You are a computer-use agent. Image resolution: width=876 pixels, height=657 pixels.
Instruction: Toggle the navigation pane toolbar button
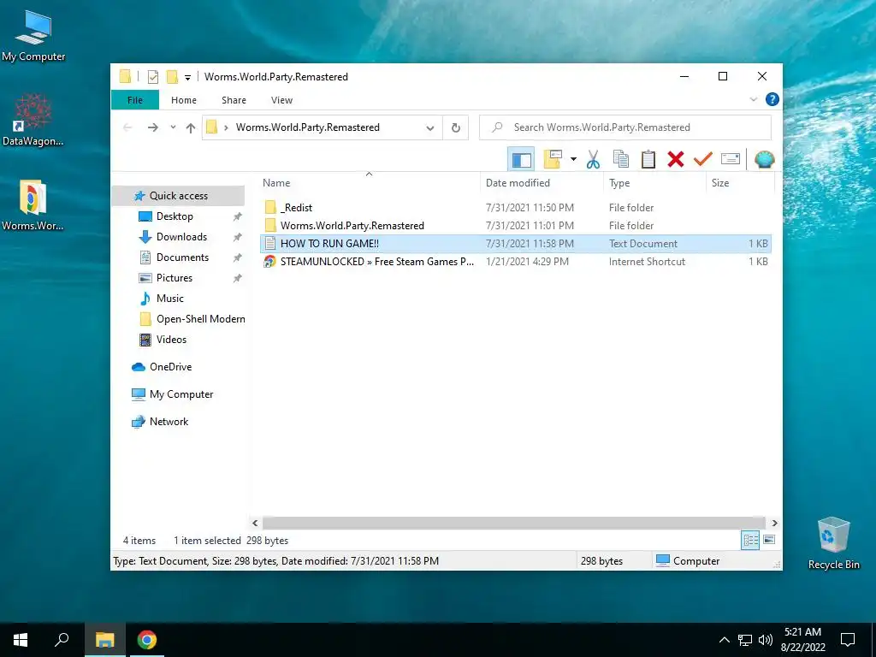[x=521, y=160]
